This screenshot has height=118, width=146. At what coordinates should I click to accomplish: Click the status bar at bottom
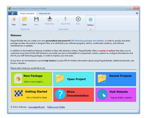[x=74, y=111]
